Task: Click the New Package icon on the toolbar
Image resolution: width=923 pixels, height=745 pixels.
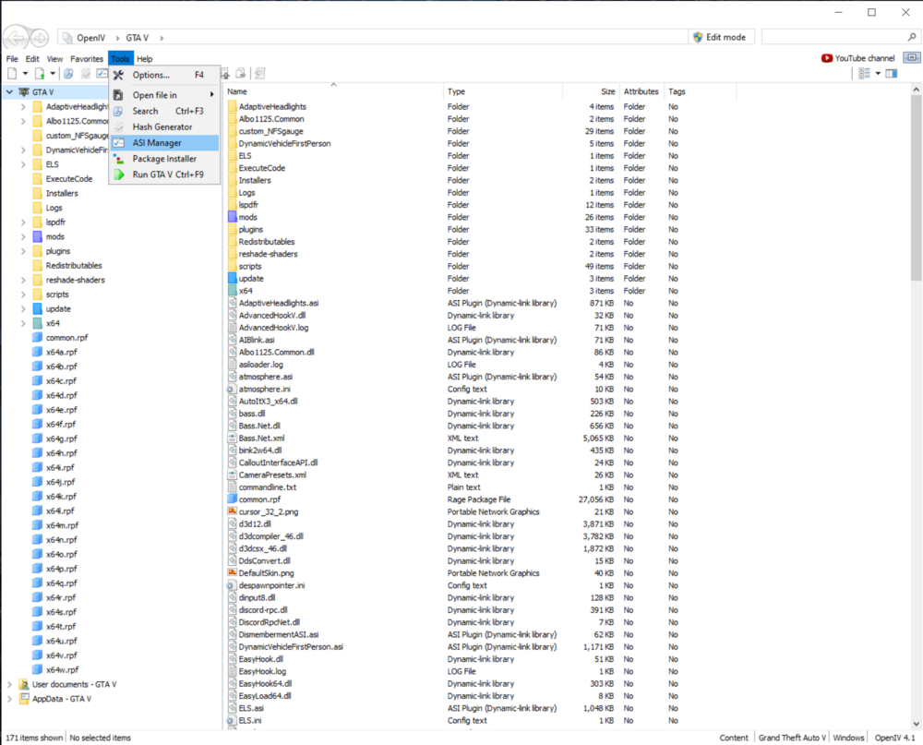Action: [39, 73]
